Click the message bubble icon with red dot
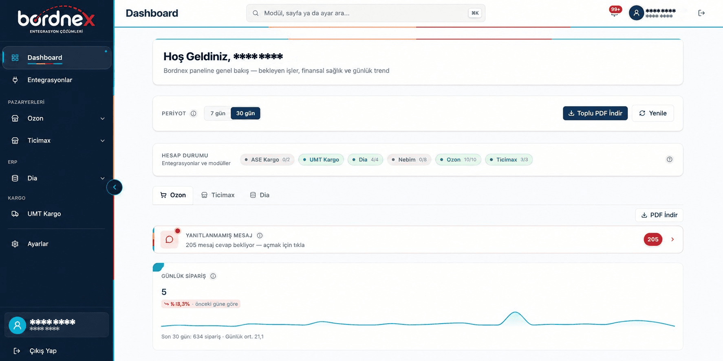Viewport: 723px width, 361px height. click(x=170, y=239)
